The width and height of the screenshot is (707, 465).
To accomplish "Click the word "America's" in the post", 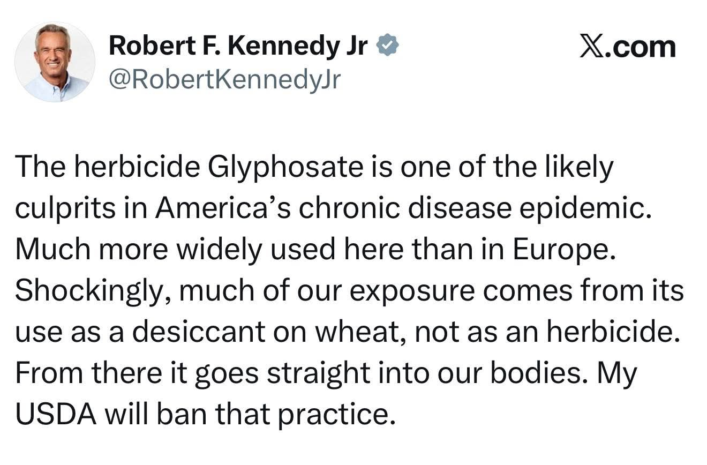I will [223, 209].
